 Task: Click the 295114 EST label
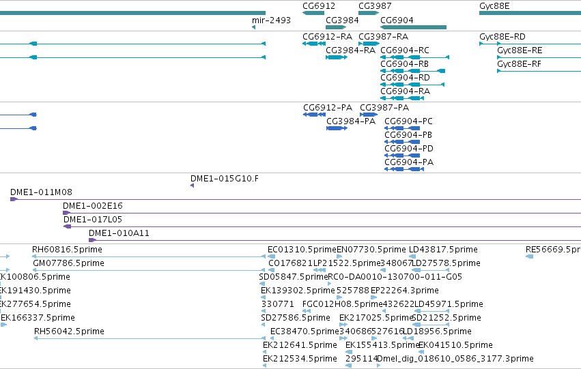[x=361, y=359]
